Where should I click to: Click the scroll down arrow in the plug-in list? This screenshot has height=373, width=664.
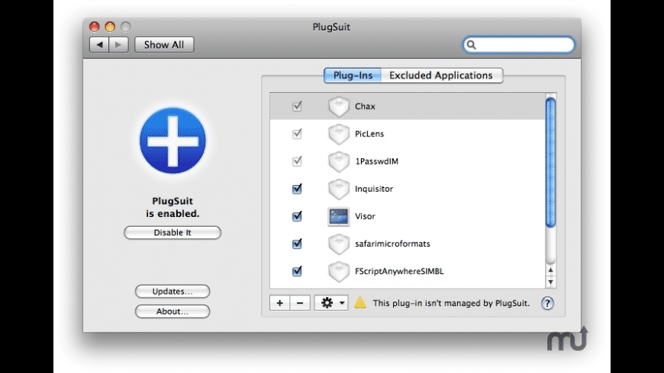click(x=550, y=282)
